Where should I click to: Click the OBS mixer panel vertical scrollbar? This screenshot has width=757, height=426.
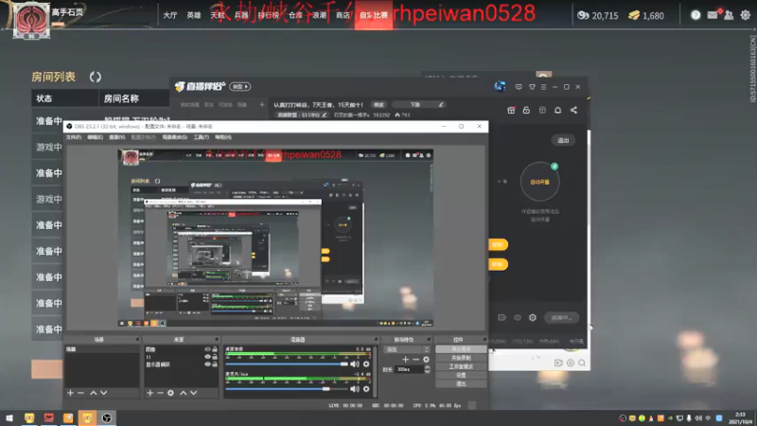tap(375, 370)
